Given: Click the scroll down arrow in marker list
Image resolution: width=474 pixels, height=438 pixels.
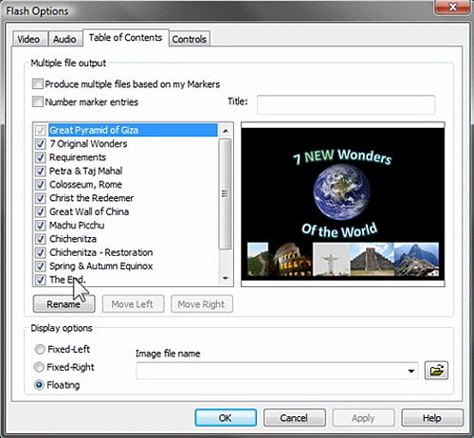Looking at the screenshot, I should 226,278.
